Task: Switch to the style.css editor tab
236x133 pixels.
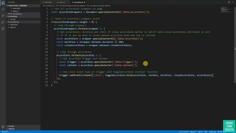Action: coord(62,2)
